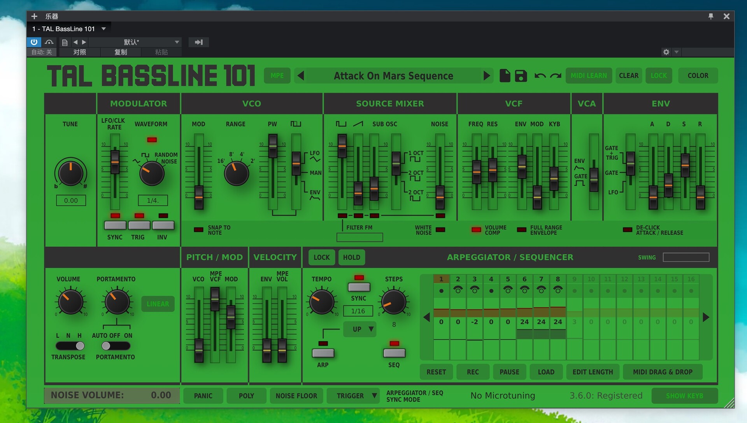
Task: Open the Attack On Mars Sequence preset list
Action: point(393,75)
